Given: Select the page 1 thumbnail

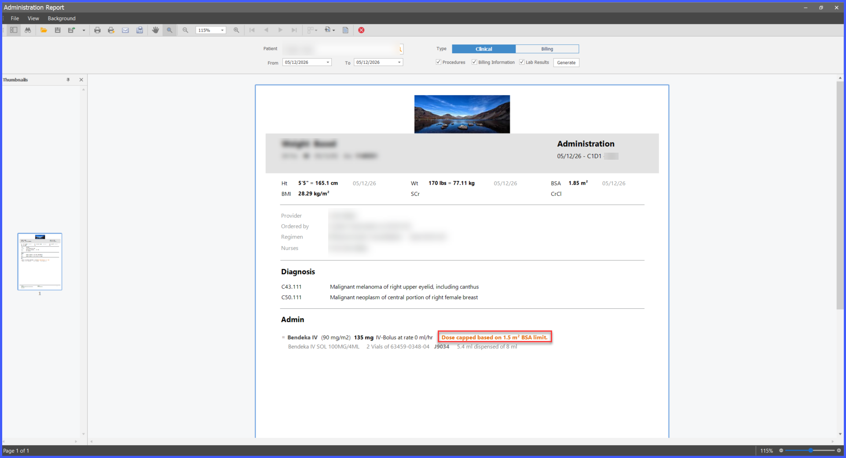Looking at the screenshot, I should coord(40,262).
